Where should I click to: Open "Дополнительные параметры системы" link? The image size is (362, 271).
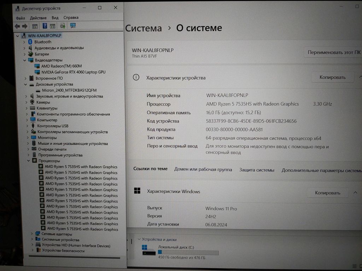point(322,170)
